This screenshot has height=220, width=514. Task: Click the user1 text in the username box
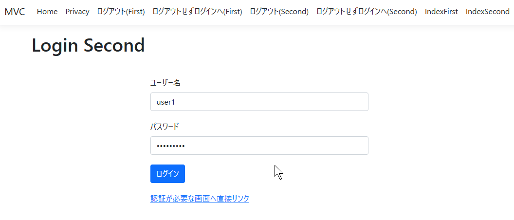coord(166,102)
